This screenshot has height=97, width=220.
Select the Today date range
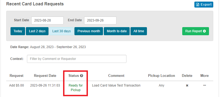coord(18,31)
